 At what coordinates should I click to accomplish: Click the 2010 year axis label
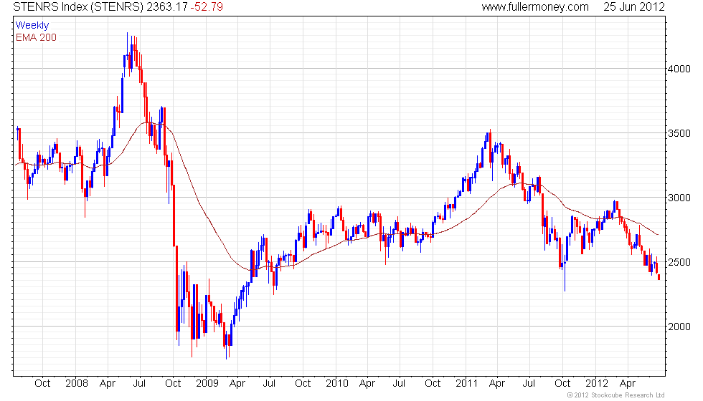tap(336, 383)
